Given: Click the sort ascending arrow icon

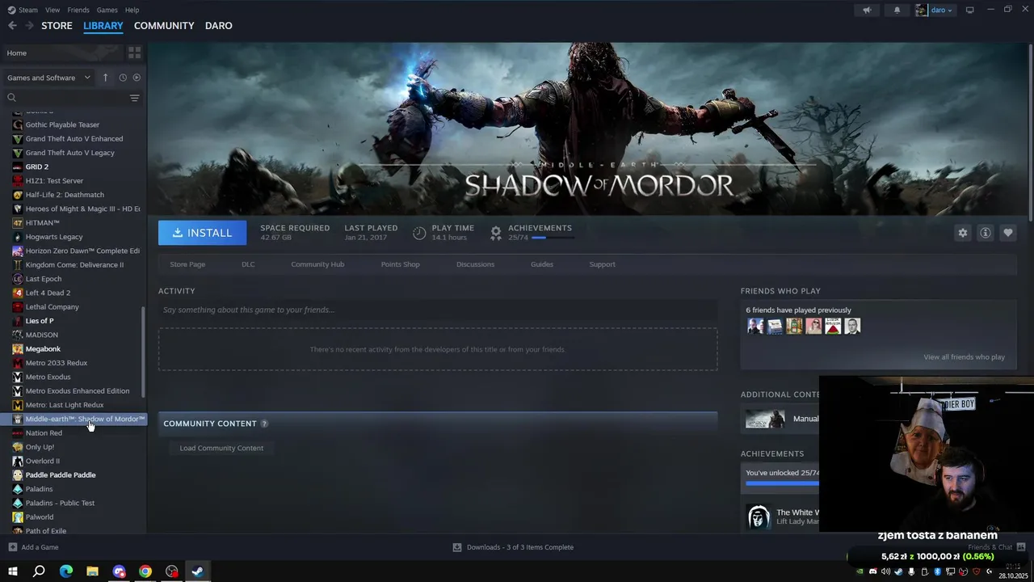Looking at the screenshot, I should (105, 78).
